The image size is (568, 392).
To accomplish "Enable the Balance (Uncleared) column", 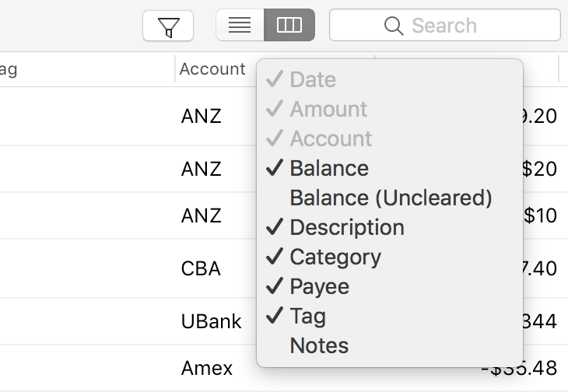I will tap(390, 198).
